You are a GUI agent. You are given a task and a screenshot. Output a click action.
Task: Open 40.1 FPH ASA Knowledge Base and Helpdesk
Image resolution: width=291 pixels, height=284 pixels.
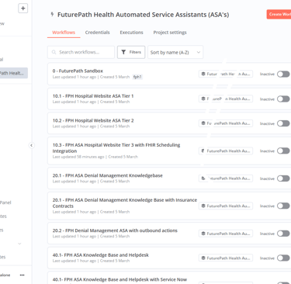(101, 255)
